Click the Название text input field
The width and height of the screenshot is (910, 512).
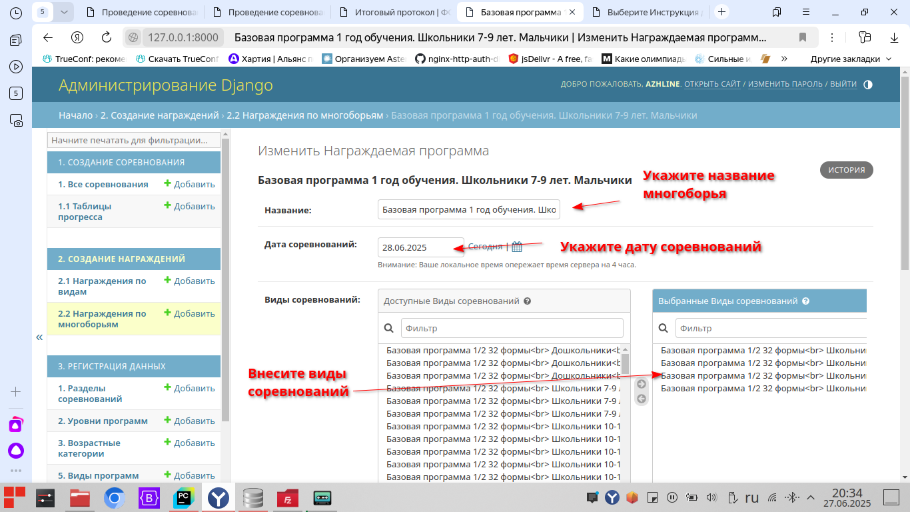point(469,210)
